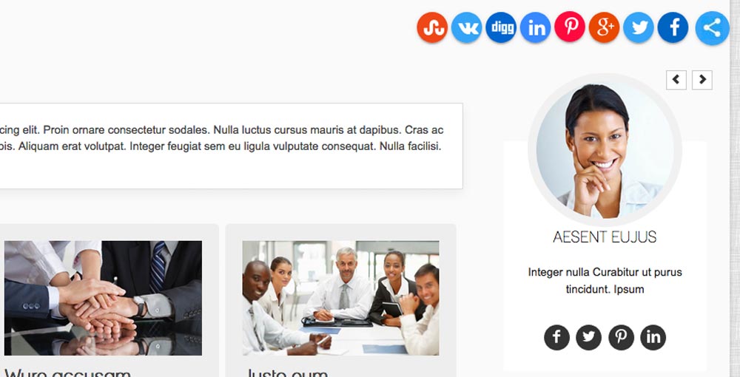
Task: Open the circular portrait of the smiling woman
Action: 605,150
